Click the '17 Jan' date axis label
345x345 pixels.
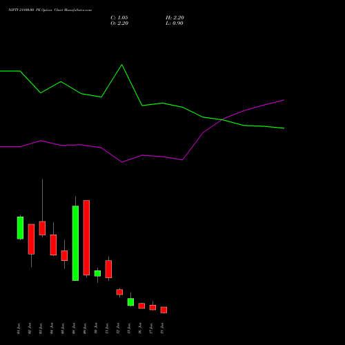(151, 328)
